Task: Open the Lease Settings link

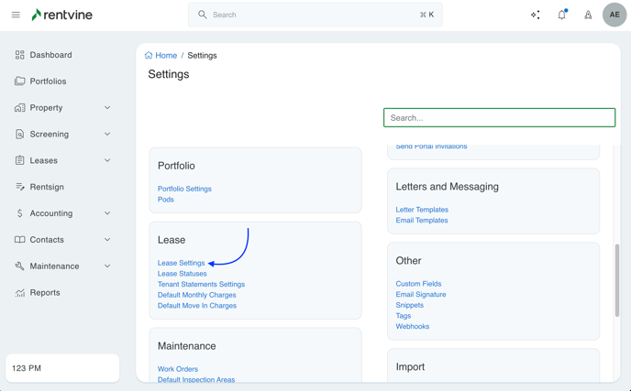Action: tap(181, 263)
